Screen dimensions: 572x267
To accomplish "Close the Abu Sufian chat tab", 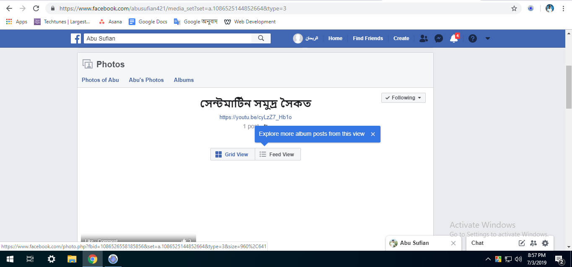I will [453, 243].
